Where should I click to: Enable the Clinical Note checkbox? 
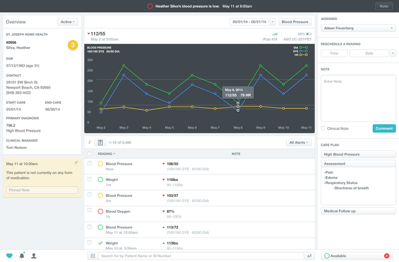323,128
